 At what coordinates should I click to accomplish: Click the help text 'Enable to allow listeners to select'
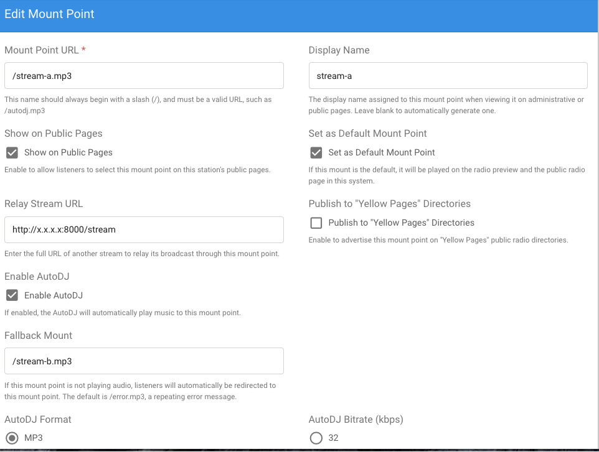click(x=138, y=170)
